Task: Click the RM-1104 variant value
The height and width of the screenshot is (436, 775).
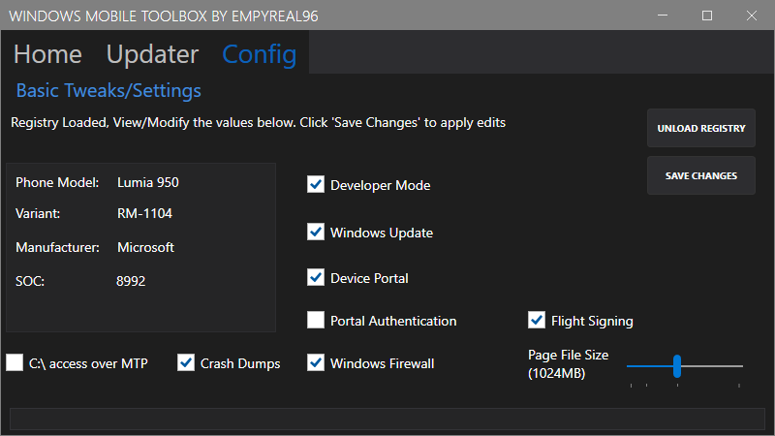Action: (144, 213)
